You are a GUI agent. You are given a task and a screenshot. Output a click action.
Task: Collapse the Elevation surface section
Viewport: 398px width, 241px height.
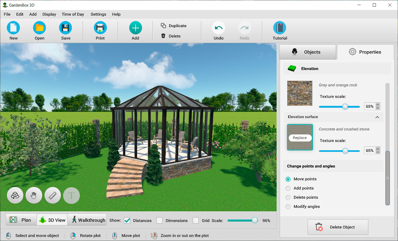click(x=377, y=117)
